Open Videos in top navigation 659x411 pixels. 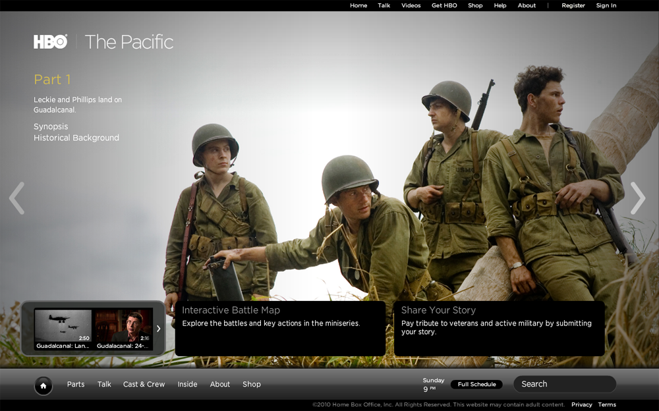tap(411, 5)
